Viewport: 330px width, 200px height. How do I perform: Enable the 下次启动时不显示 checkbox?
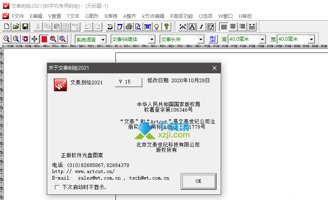57,187
